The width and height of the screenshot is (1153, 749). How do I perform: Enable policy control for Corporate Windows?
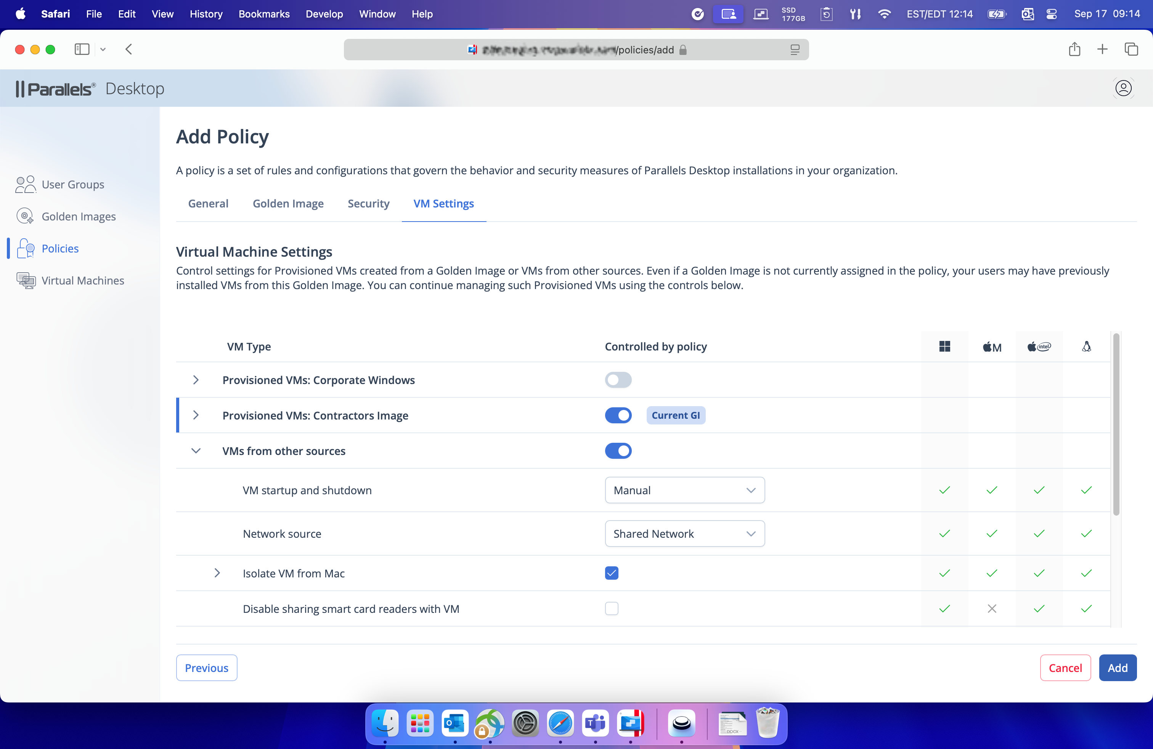(x=618, y=380)
